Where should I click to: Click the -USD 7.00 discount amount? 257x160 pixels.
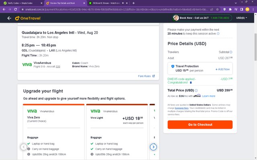click(x=226, y=79)
